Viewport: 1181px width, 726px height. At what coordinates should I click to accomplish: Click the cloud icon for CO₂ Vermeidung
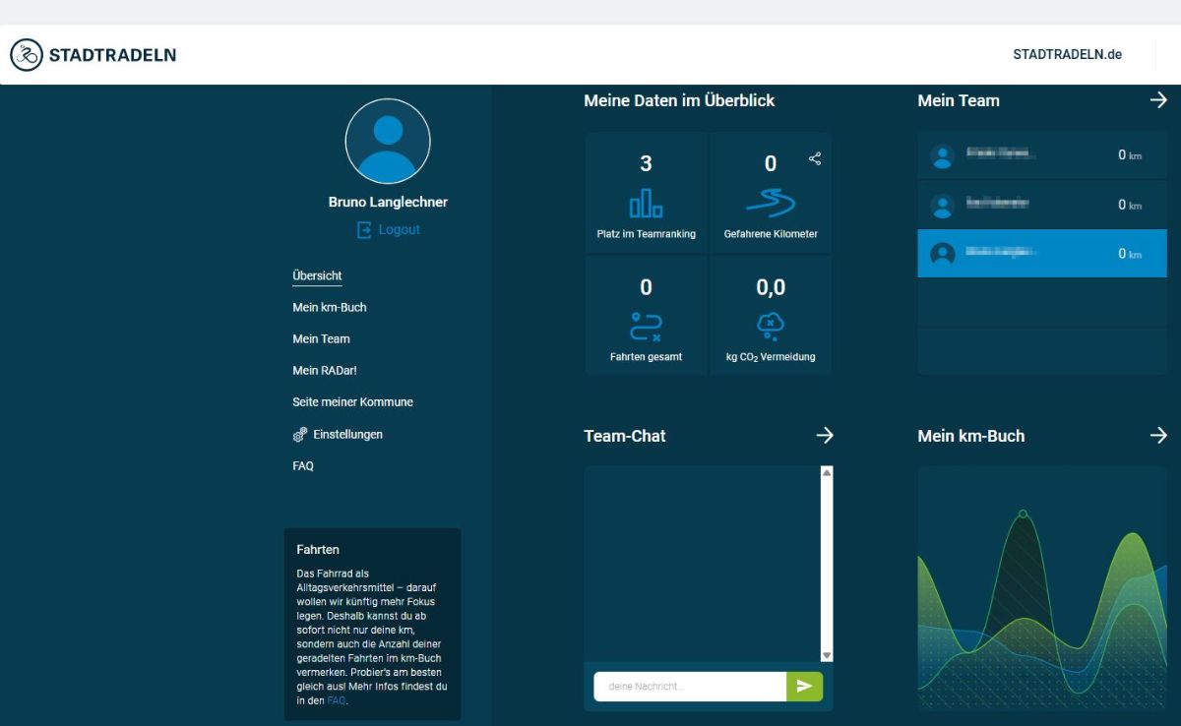pyautogui.click(x=771, y=327)
